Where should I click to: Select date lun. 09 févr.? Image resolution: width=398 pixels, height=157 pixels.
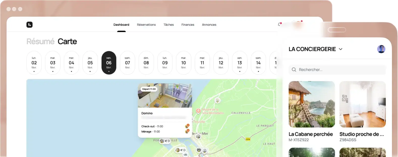coord(165,63)
